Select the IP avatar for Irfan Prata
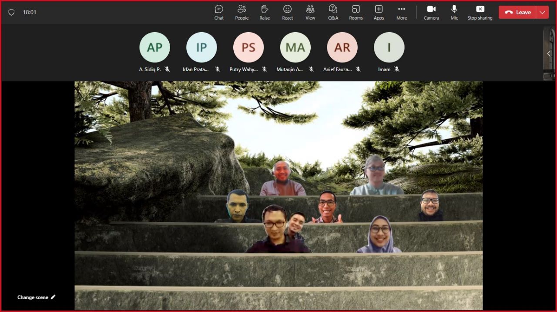Image resolution: width=557 pixels, height=312 pixels. point(201,47)
